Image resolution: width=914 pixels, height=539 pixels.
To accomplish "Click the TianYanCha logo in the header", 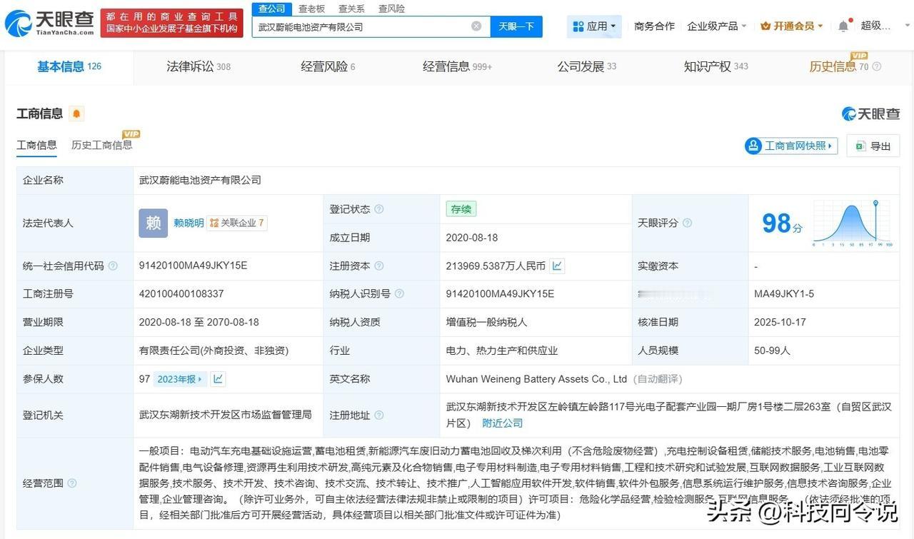I will 49,23.
